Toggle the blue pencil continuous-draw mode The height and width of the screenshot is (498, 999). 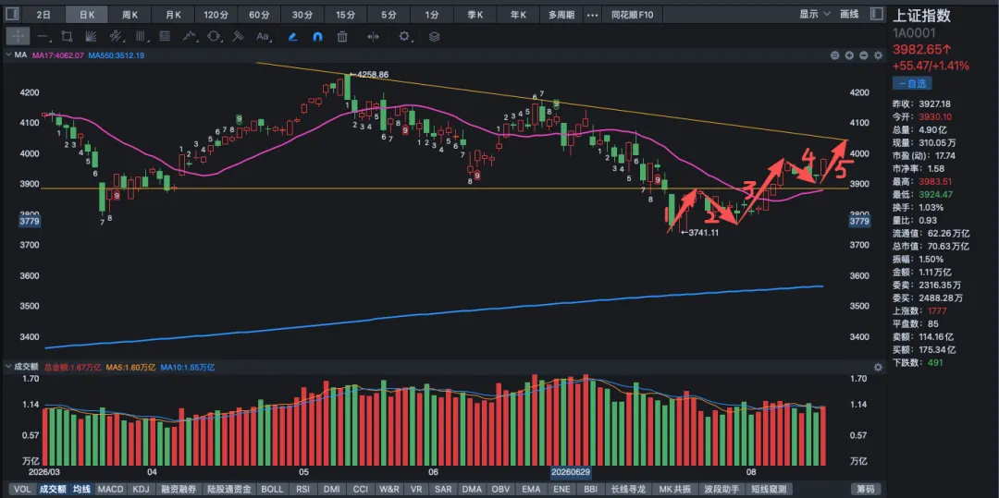tap(292, 36)
